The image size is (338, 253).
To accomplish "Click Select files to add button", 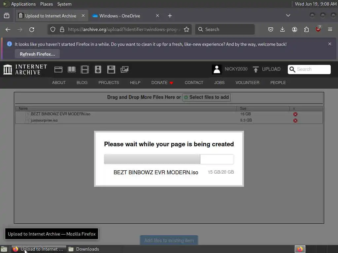I will pos(207,97).
